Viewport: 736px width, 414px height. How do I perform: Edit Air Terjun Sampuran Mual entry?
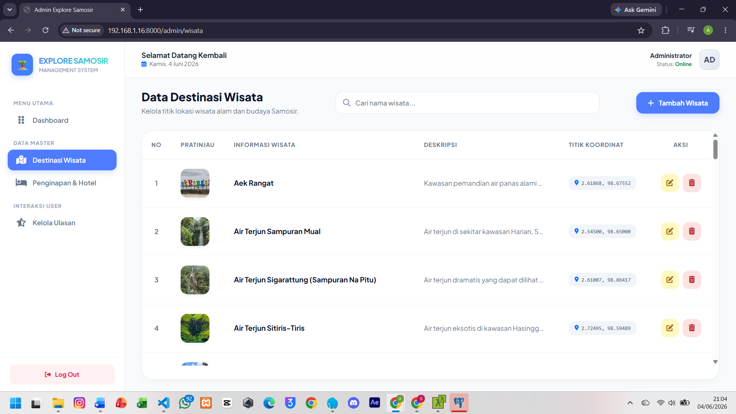[x=670, y=231]
